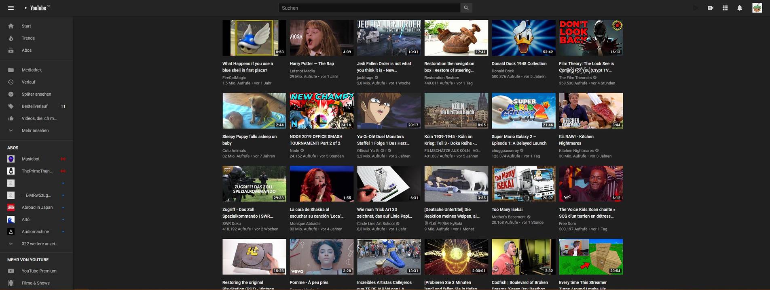Image resolution: width=770 pixels, height=290 pixels.
Task: Open the Sleepy Puppy video thumbnail
Action: pos(254,111)
